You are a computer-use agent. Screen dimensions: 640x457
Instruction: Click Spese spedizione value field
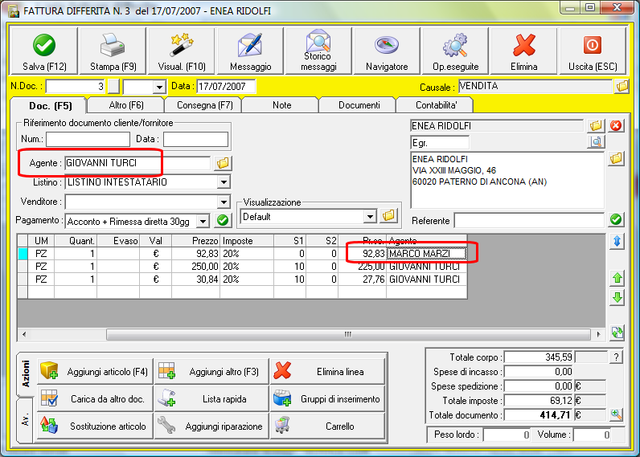[x=539, y=386]
